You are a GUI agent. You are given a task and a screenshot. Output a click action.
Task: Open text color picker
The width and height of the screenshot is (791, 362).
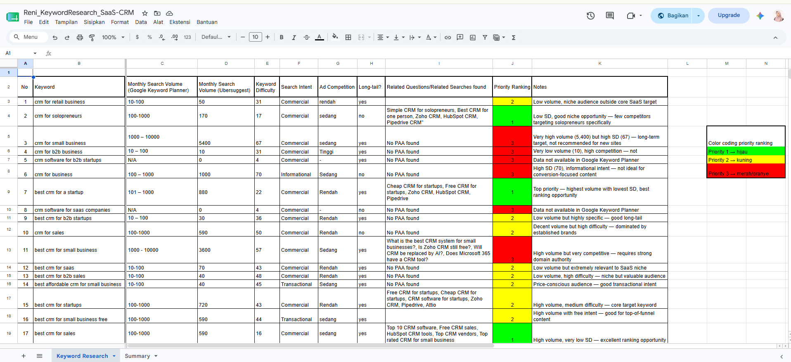tap(319, 37)
